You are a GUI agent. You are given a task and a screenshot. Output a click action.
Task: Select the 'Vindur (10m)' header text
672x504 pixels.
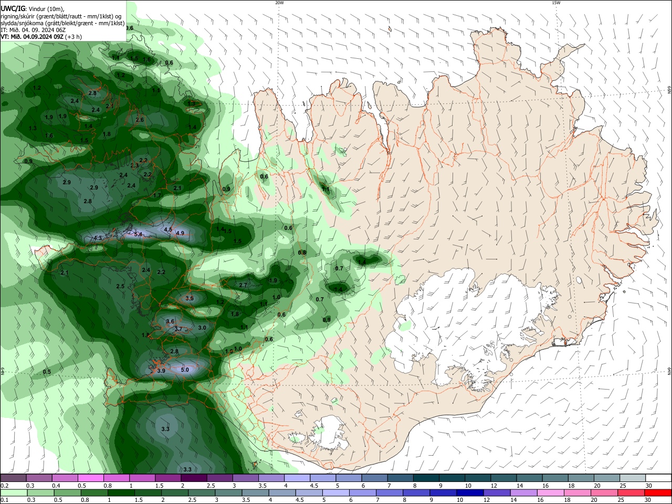pyautogui.click(x=46, y=9)
